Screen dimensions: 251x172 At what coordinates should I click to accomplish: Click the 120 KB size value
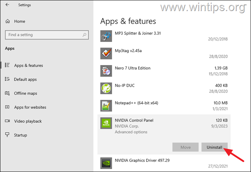(x=222, y=120)
